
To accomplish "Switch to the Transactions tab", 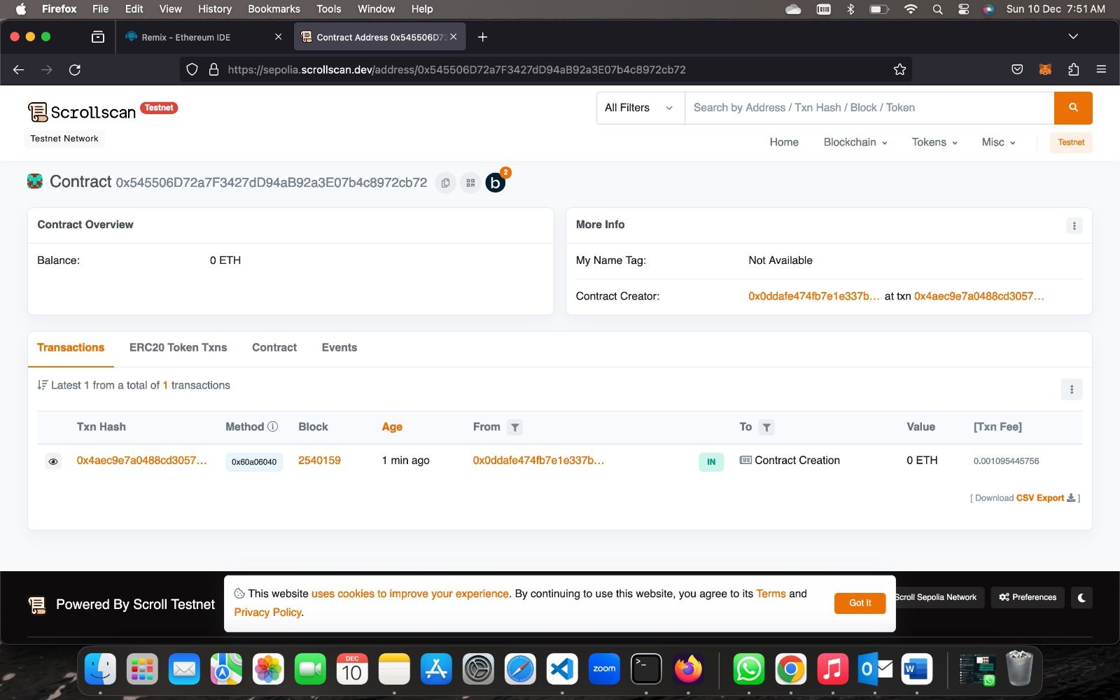I will point(71,348).
